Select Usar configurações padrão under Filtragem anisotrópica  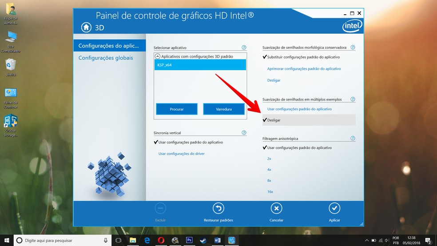click(300, 148)
